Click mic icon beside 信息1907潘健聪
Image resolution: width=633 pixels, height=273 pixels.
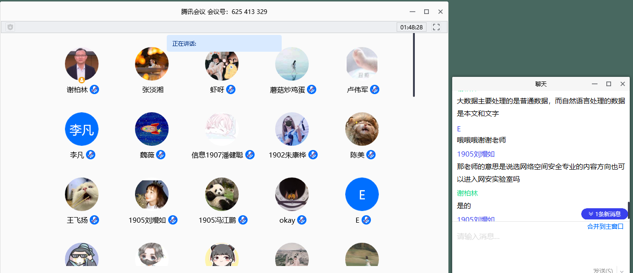click(250, 155)
